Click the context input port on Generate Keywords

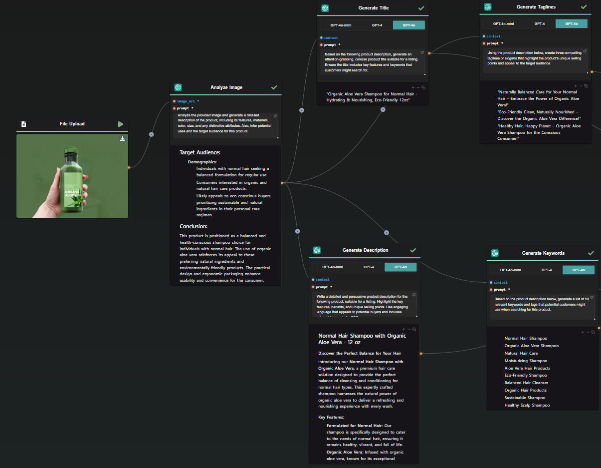pos(491,283)
